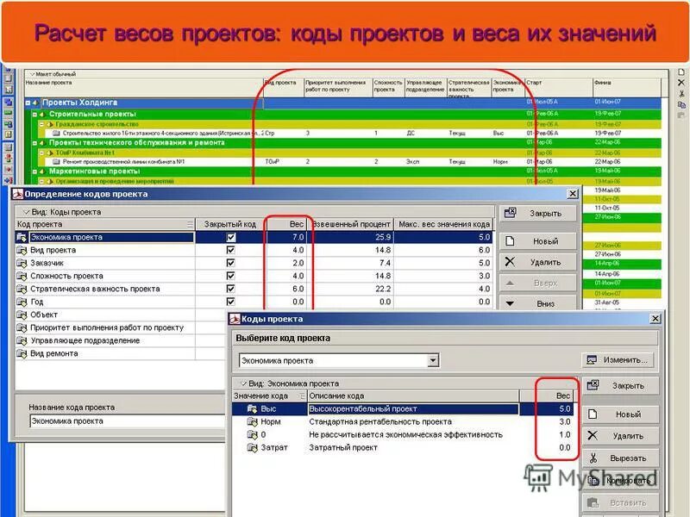Screen dimensions: 690x517
Task: Select the Новый (new page) icon
Action: coord(511,240)
